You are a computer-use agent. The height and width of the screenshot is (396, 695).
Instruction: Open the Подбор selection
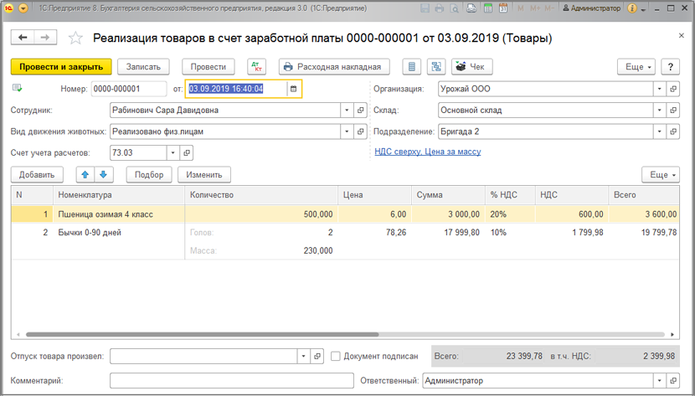point(149,174)
